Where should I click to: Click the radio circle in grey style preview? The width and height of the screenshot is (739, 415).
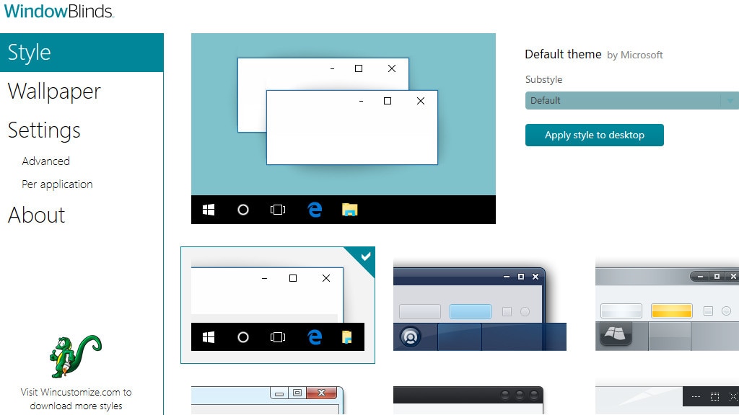click(726, 311)
